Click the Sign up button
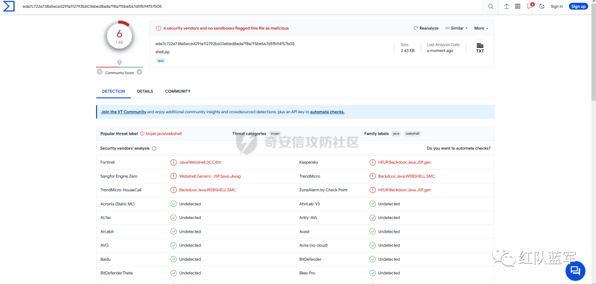This screenshot has width=596, height=284. (578, 7)
